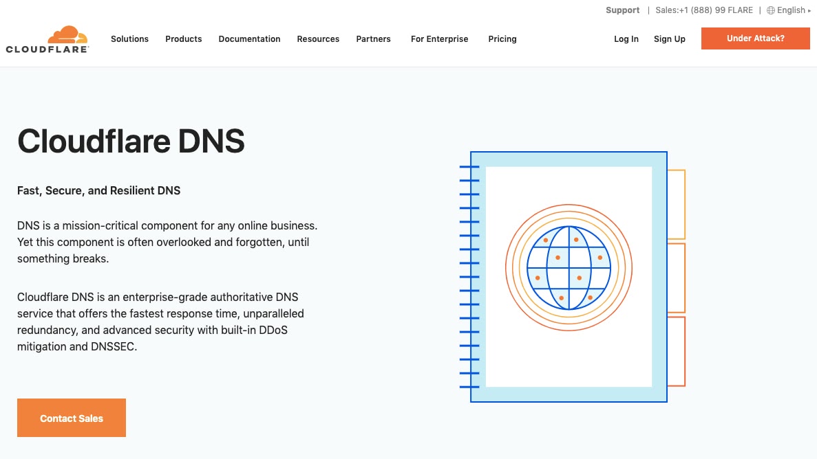Open the English language selector
The width and height of the screenshot is (817, 459).
[x=789, y=10]
